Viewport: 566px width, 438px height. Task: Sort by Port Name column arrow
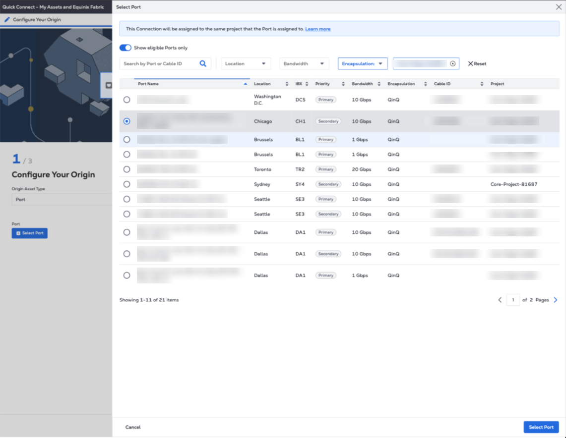click(245, 84)
